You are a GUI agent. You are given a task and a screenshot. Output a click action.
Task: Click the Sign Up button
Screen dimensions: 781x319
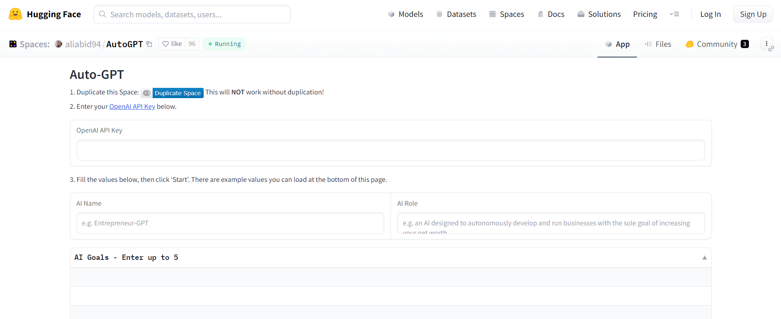coord(753,14)
